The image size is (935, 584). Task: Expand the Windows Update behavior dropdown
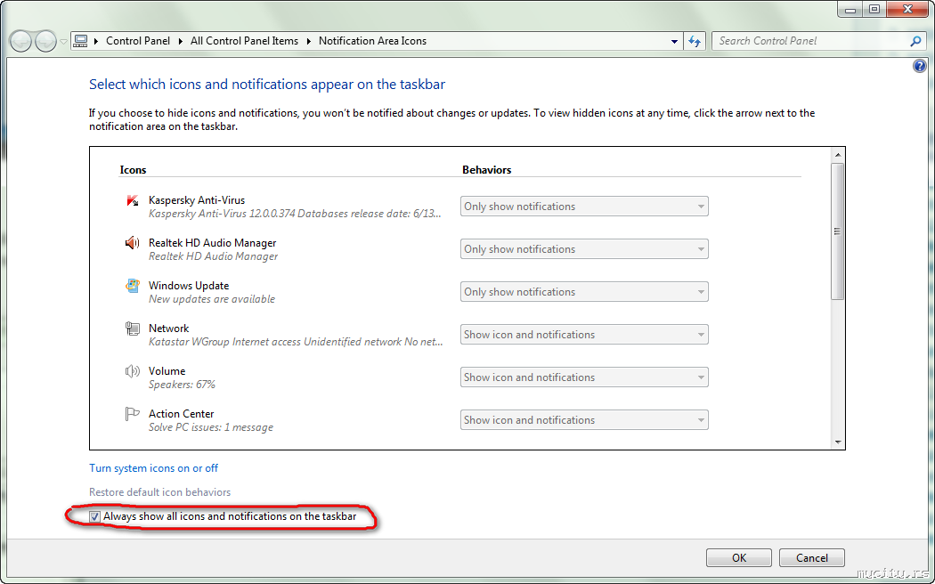[584, 292]
